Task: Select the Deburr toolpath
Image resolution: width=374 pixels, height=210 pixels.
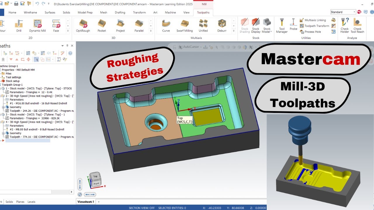Action: [222, 26]
